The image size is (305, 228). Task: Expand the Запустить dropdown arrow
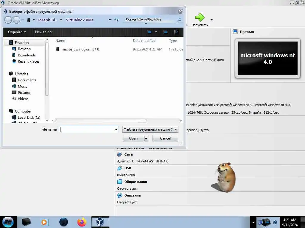(211, 20)
